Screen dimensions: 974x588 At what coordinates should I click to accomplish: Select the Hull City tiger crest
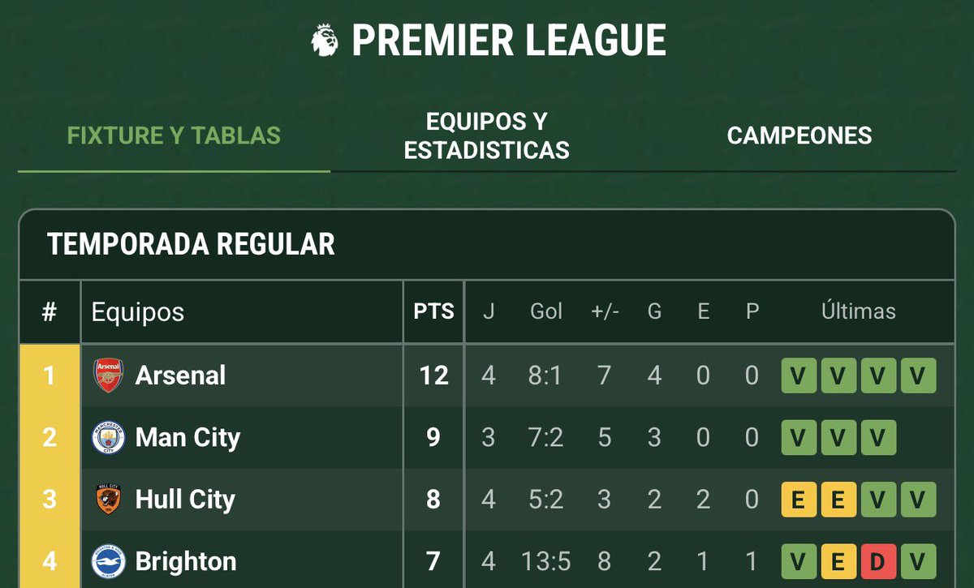(108, 500)
